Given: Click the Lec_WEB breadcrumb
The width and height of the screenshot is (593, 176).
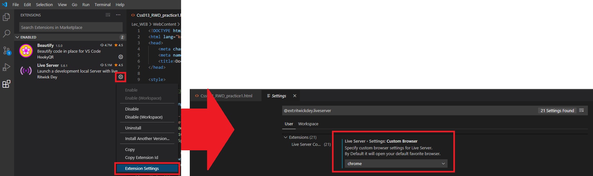Looking at the screenshot, I should point(140,24).
